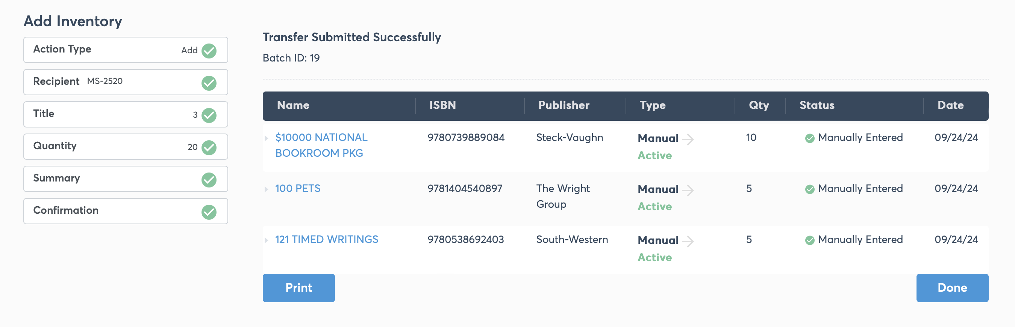Click the status check icon for 100 PETS

pyautogui.click(x=810, y=189)
